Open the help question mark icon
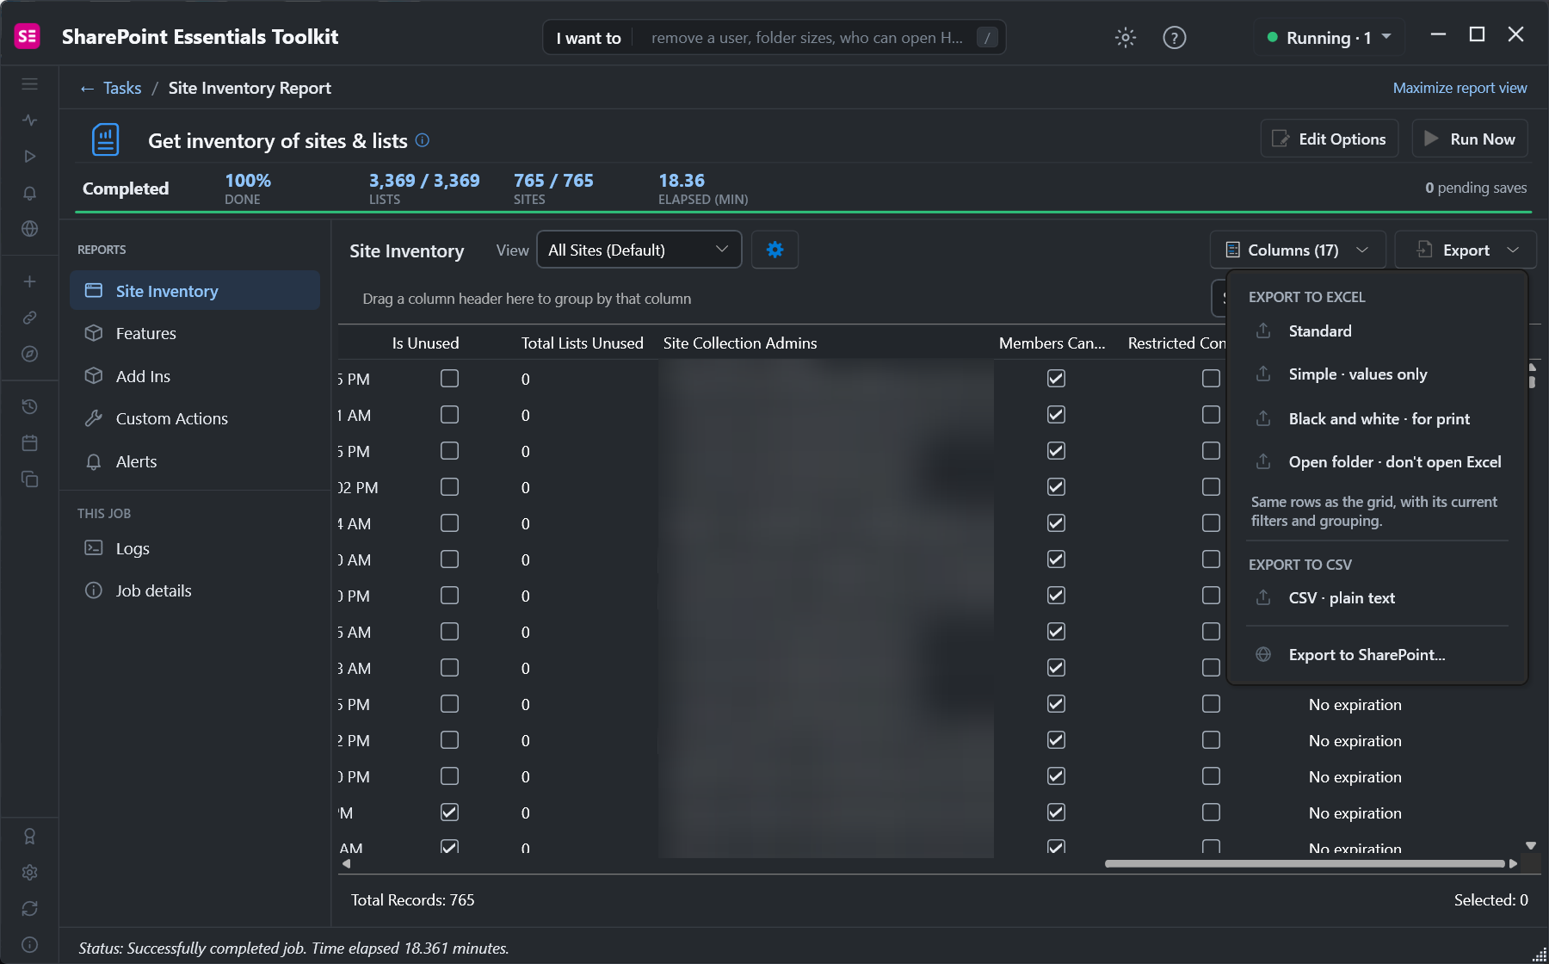The height and width of the screenshot is (964, 1549). pyautogui.click(x=1174, y=37)
